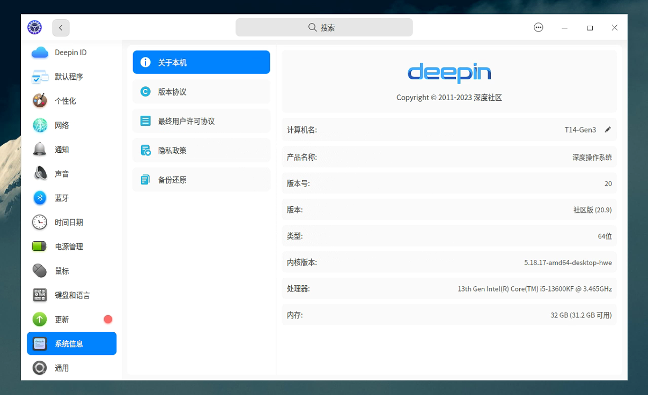Focus the 搜索 search field

point(324,27)
